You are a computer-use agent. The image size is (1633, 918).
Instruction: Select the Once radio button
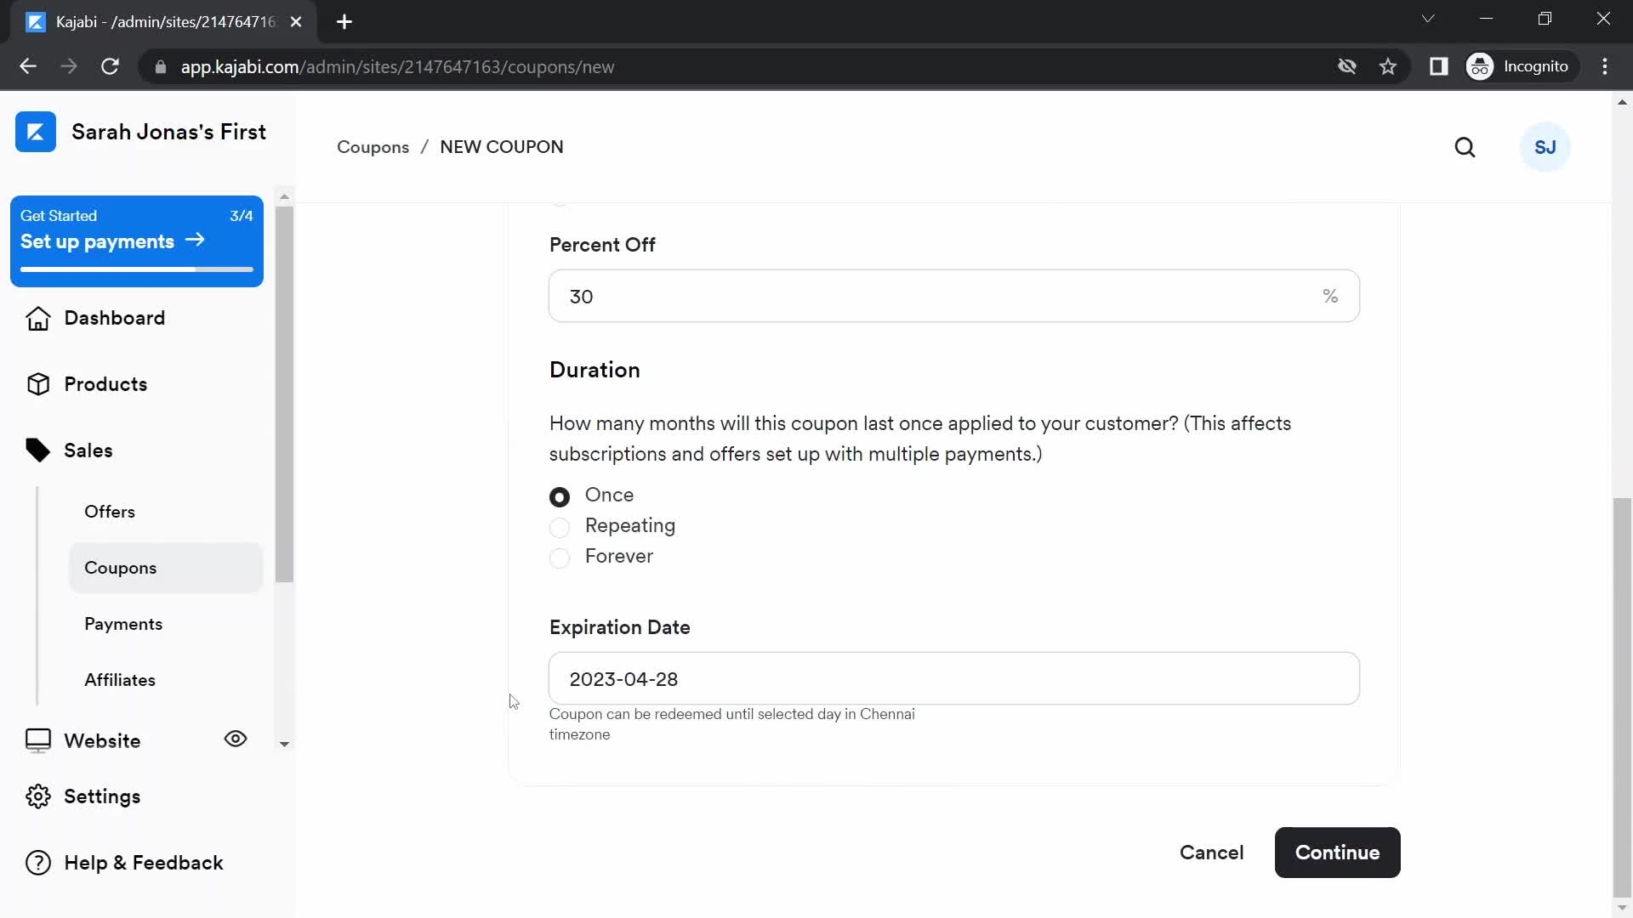coord(559,496)
